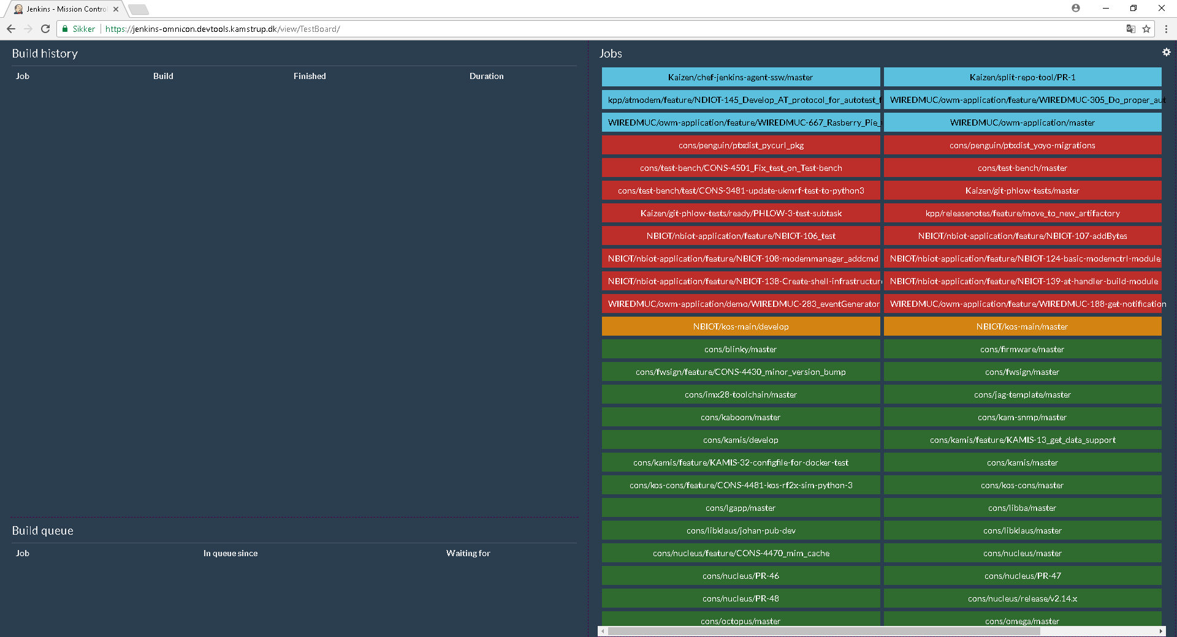This screenshot has width=1177, height=637.
Task: Click the browser forward arrow
Action: pos(28,29)
